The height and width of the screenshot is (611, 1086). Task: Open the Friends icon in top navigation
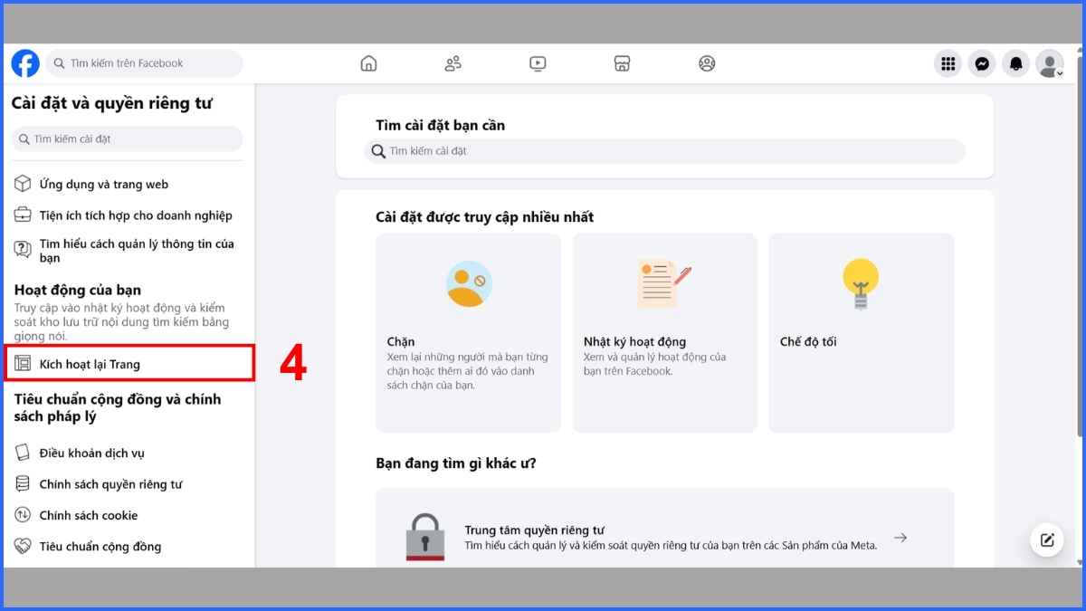[x=452, y=63]
